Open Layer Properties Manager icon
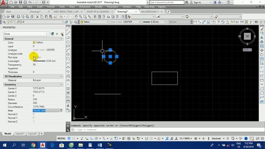Viewport: 265px width, 149px height. pyautogui.click(x=4, y=22)
